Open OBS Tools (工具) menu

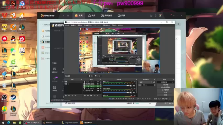pyautogui.click(x=114, y=25)
